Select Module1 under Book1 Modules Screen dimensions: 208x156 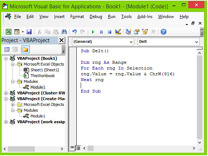tap(38, 87)
